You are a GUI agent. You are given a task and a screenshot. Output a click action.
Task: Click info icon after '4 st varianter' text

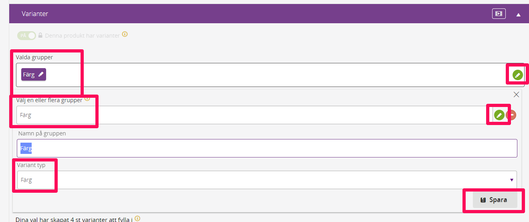[137, 218]
